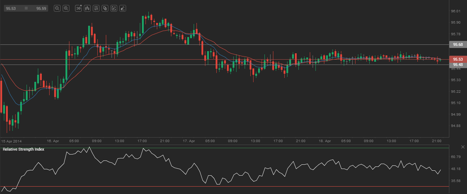
Task: Select the 95.68 price level marker
Action: [x=458, y=44]
